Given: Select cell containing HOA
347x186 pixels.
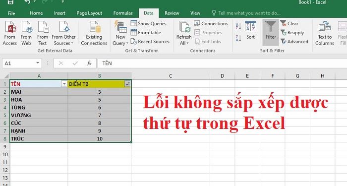Looking at the screenshot, I should pos(39,100).
